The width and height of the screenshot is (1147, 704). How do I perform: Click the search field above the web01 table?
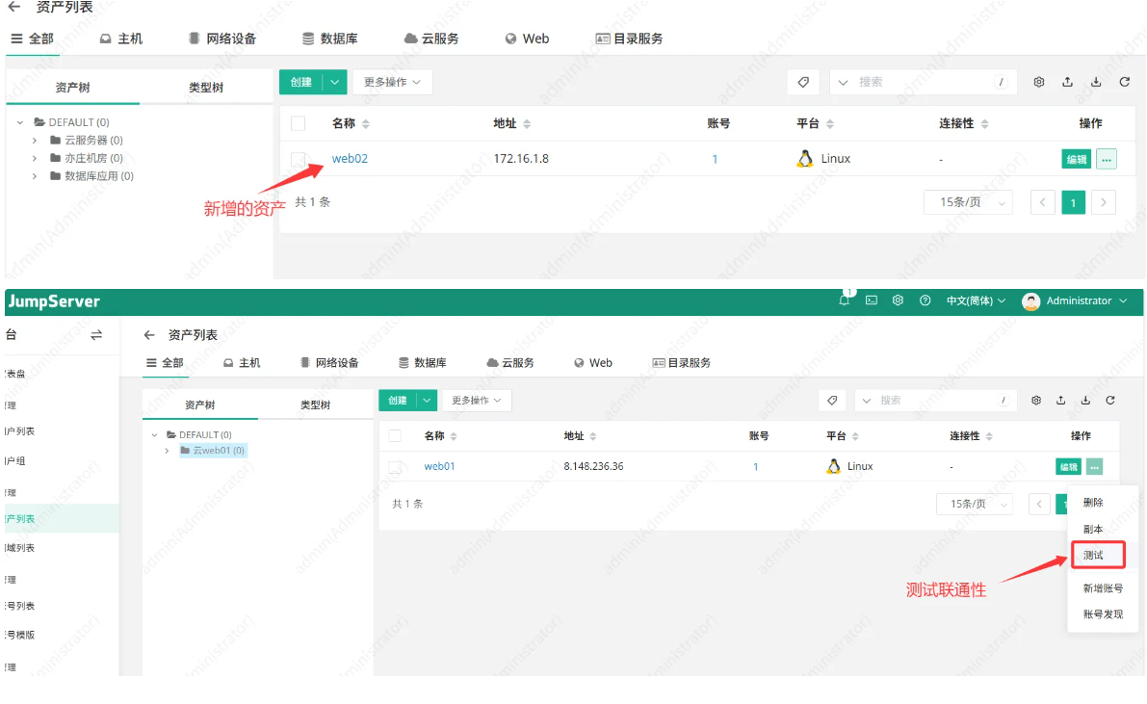pos(935,401)
